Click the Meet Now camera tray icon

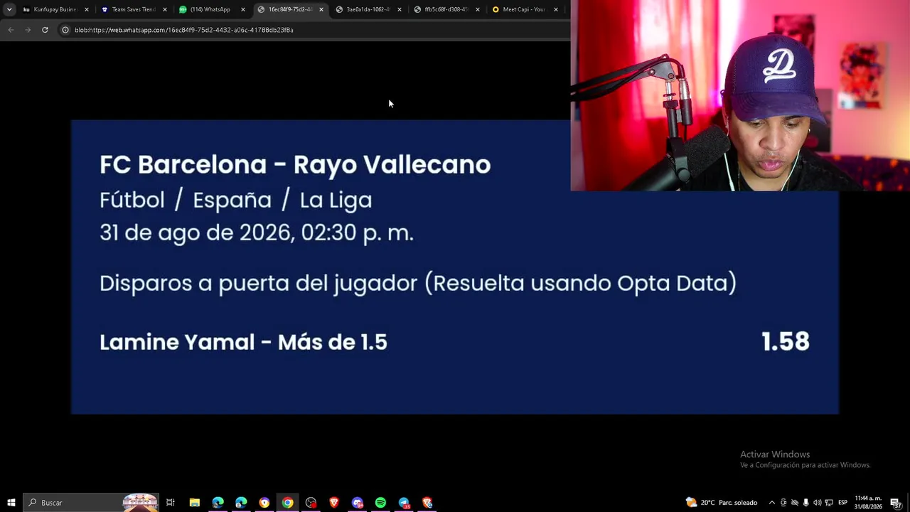pos(783,503)
